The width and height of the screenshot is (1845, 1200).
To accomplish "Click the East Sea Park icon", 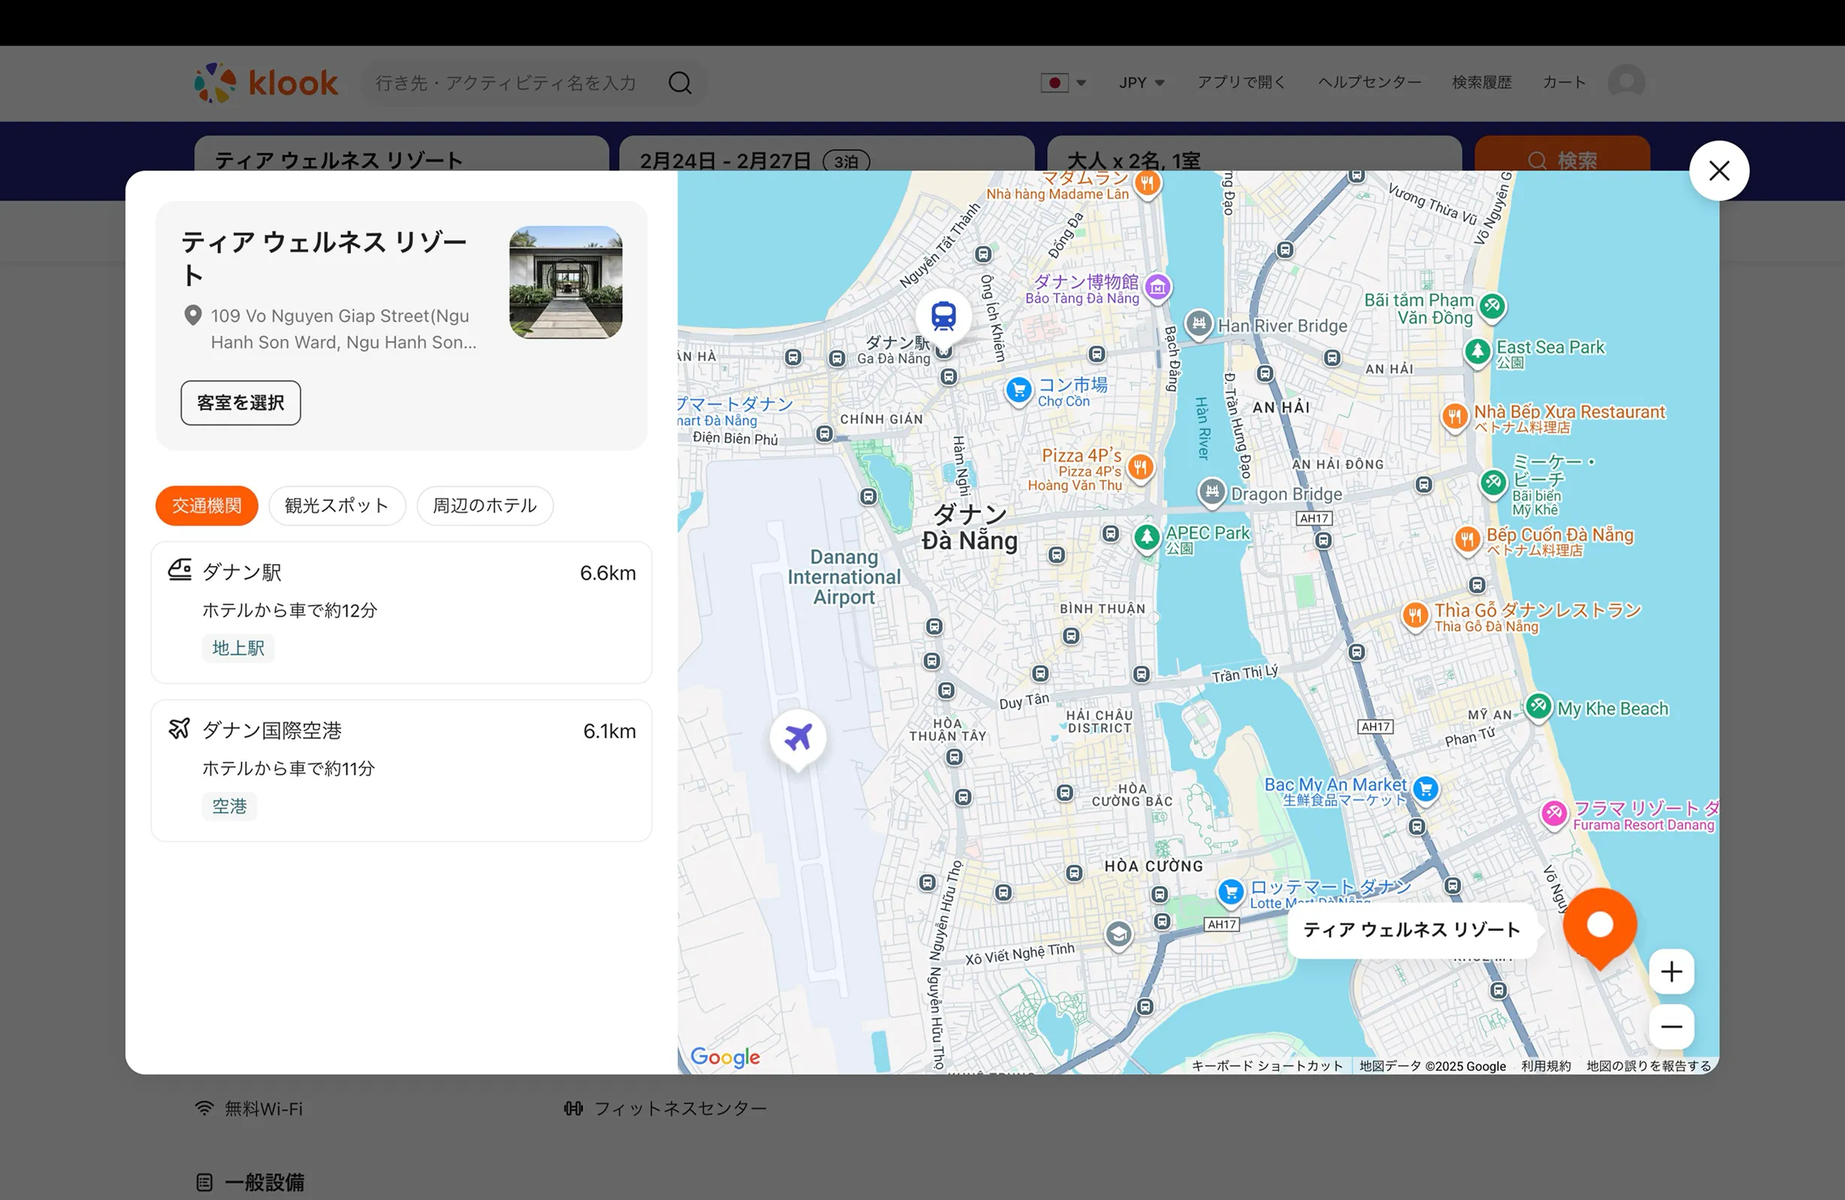I will pyautogui.click(x=1477, y=352).
